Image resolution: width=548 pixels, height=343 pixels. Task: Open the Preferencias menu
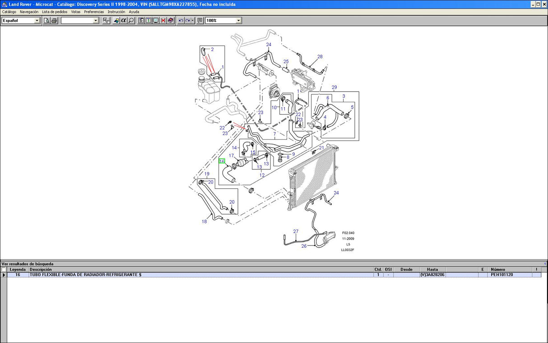[x=94, y=12]
